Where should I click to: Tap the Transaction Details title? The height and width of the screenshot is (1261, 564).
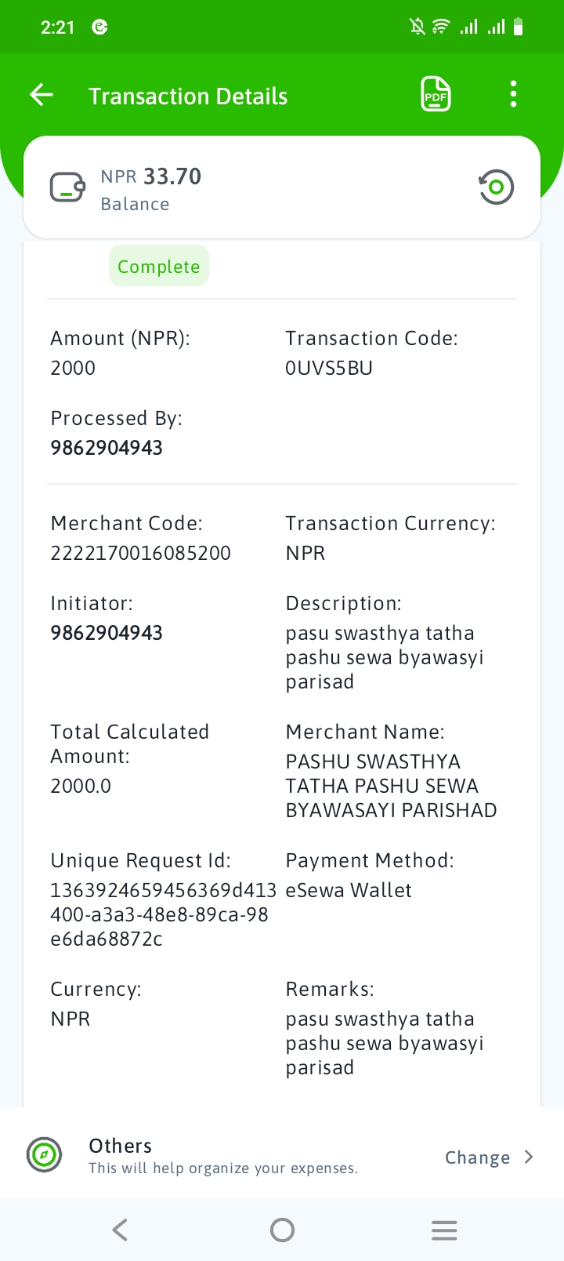coord(188,96)
